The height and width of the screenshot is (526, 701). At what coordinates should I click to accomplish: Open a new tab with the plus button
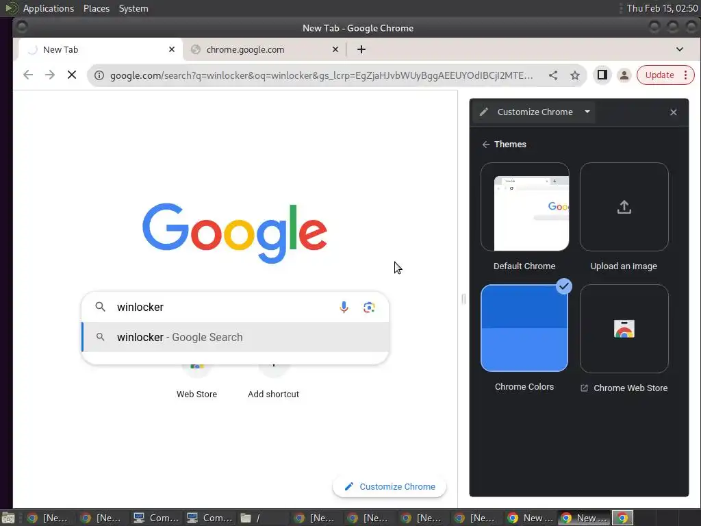(x=361, y=49)
